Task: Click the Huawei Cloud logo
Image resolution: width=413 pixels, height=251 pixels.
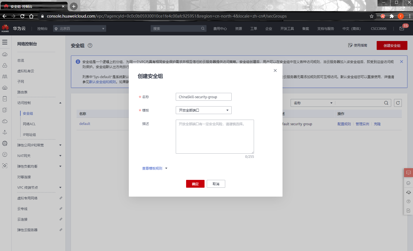Action: coord(5,28)
